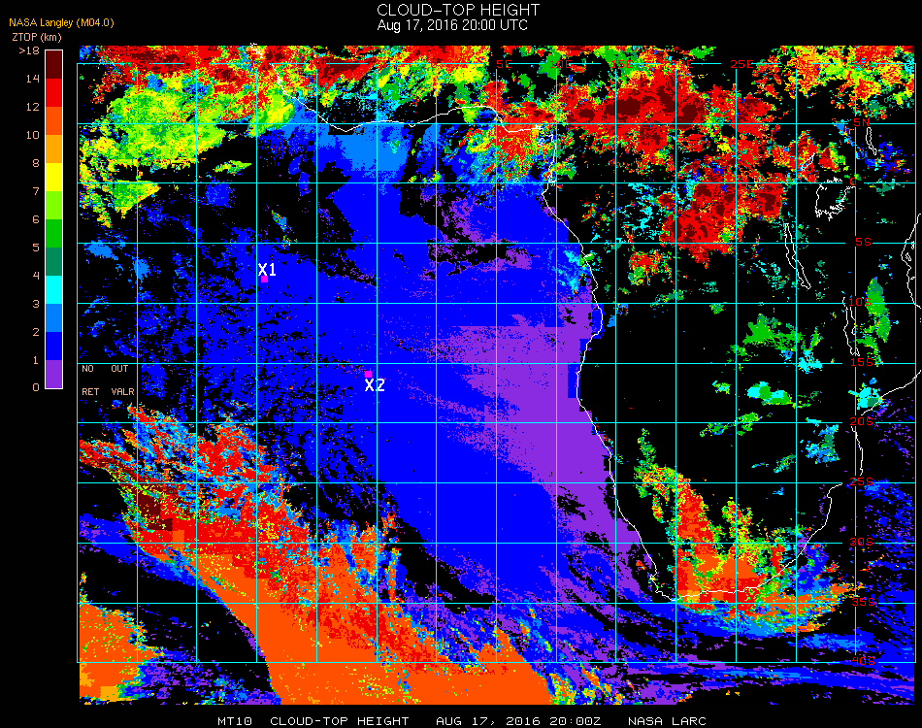Select the light green 6-7 km legend swatch
Image resolution: width=922 pixels, height=728 pixels.
click(53, 206)
